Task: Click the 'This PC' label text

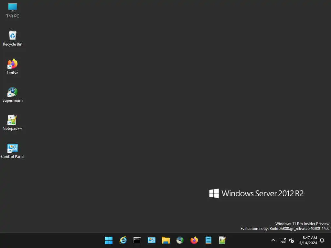Action: [x=13, y=16]
